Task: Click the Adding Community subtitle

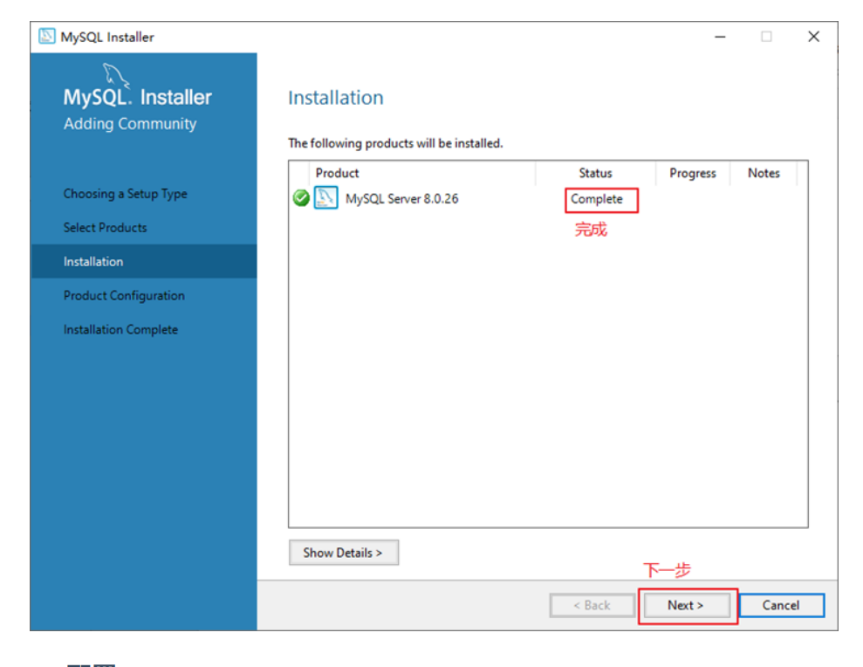Action: pyautogui.click(x=130, y=124)
